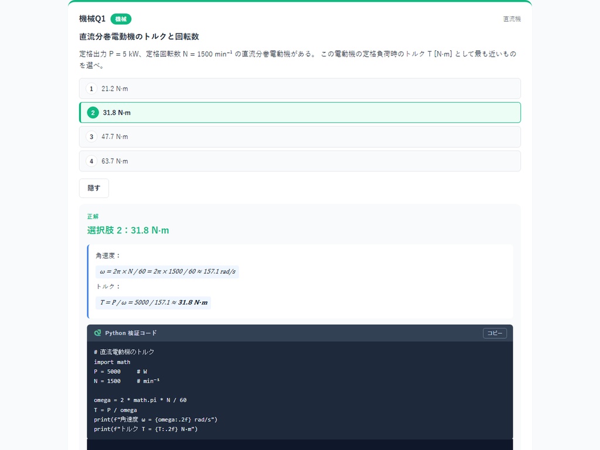
Task: Click the code line import math
Action: (x=112, y=362)
